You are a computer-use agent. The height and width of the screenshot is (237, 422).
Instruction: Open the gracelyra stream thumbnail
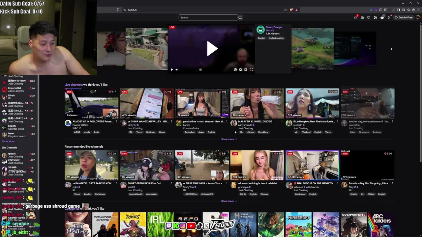click(257, 165)
